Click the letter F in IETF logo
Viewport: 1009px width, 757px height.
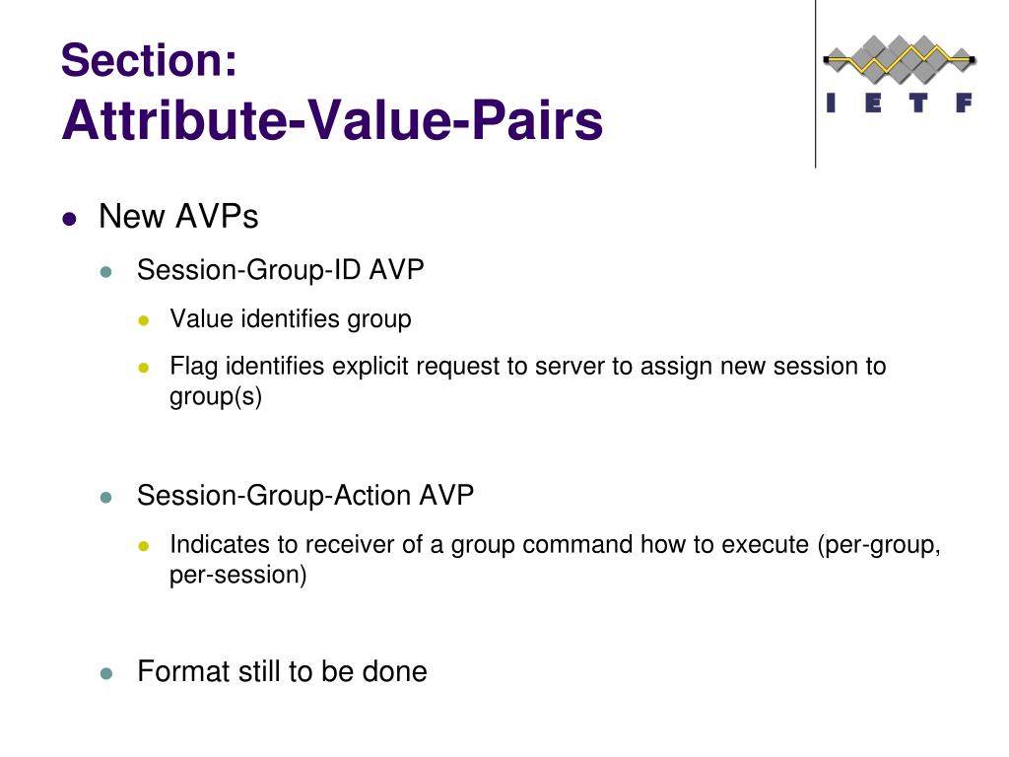[964, 103]
